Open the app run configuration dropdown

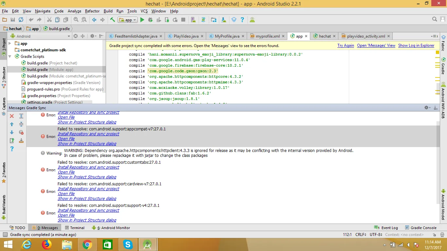click(128, 20)
